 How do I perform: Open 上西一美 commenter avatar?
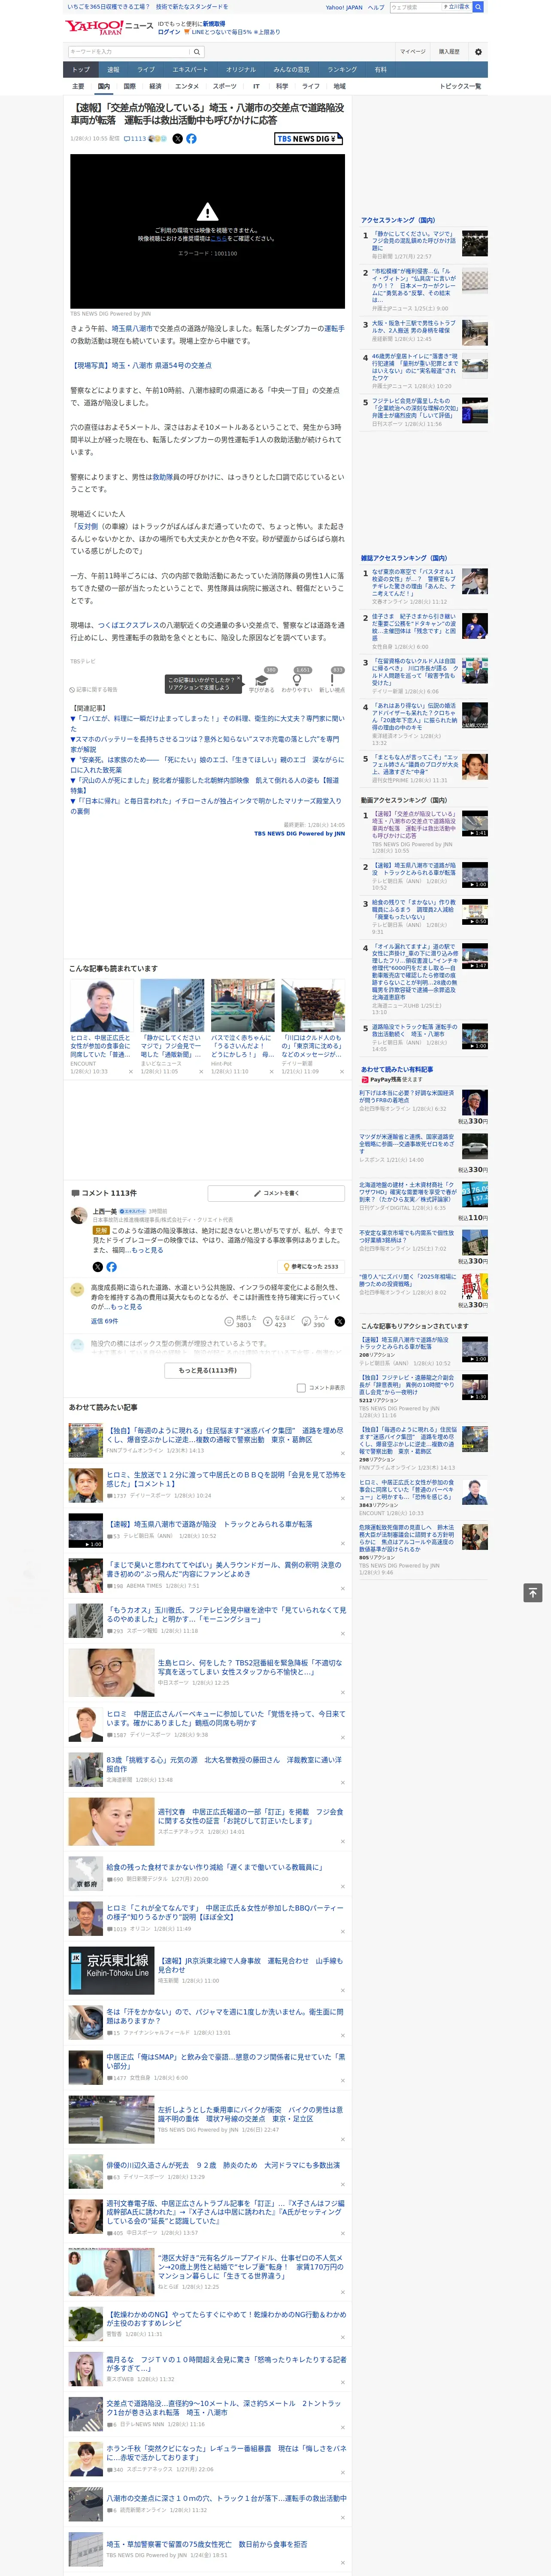pos(78,1215)
